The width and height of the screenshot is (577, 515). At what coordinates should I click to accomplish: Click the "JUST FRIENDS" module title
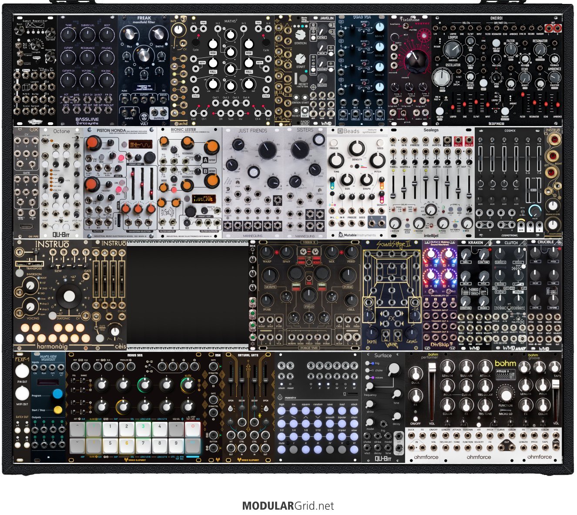point(252,130)
